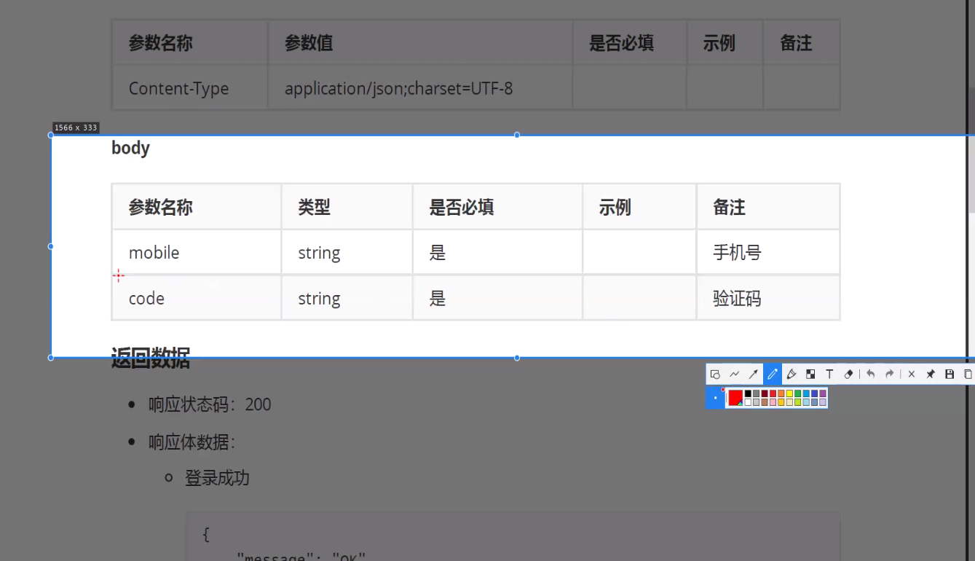Click 'string' type in mobile row
This screenshot has width=975, height=561.
[347, 252]
